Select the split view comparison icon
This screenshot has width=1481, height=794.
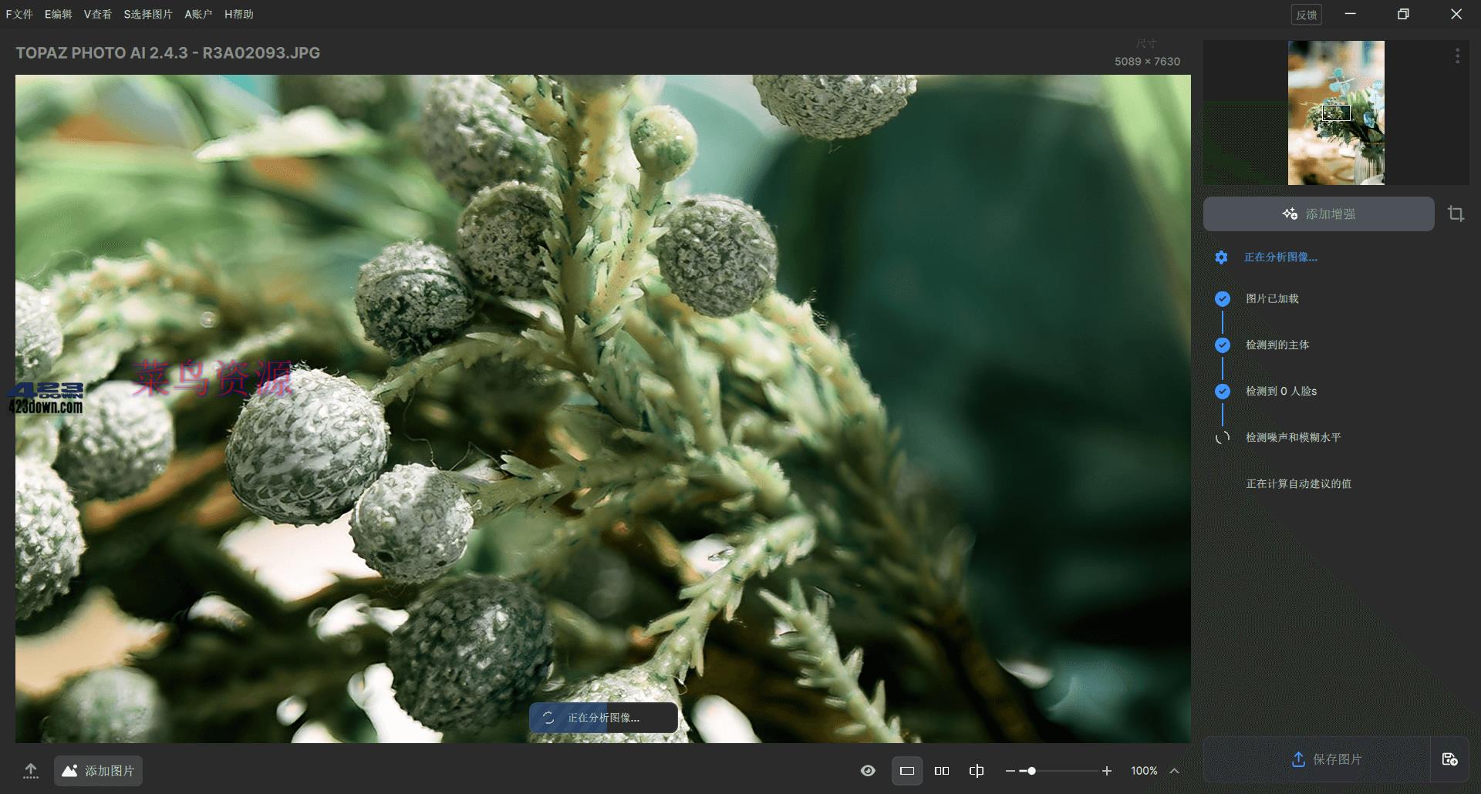(977, 770)
